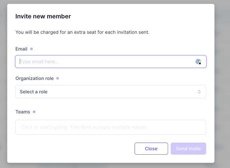Click the 'Select a role' placeholder text
This screenshot has width=230, height=168.
33,92
